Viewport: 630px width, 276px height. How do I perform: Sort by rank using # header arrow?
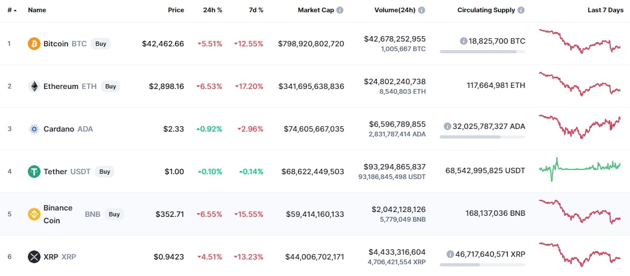tap(15, 11)
